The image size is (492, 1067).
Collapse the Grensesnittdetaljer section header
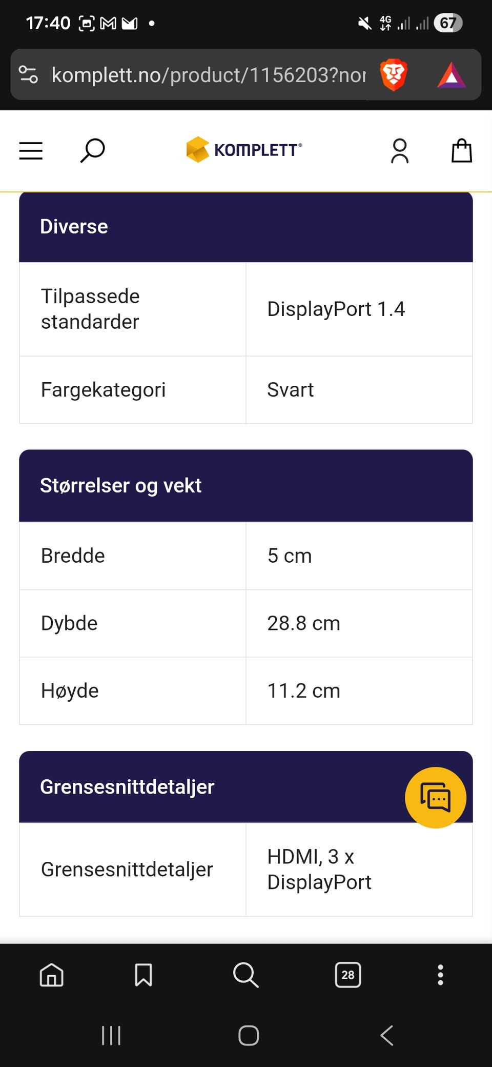pos(205,787)
